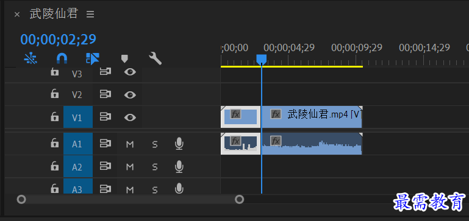Toggle Snap magnet icon in timeline
469x221 pixels.
tap(62, 58)
